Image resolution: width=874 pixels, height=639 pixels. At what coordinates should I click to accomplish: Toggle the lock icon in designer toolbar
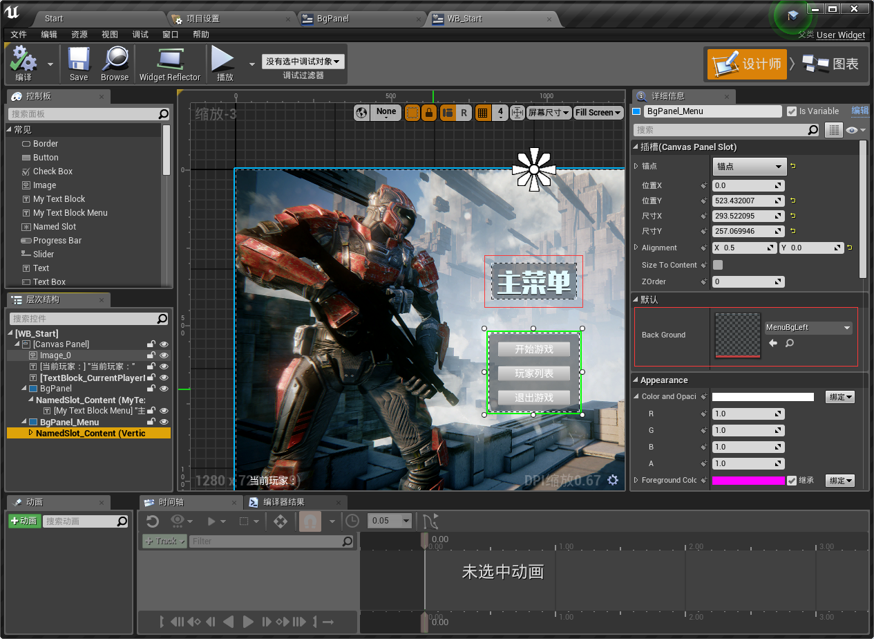428,112
